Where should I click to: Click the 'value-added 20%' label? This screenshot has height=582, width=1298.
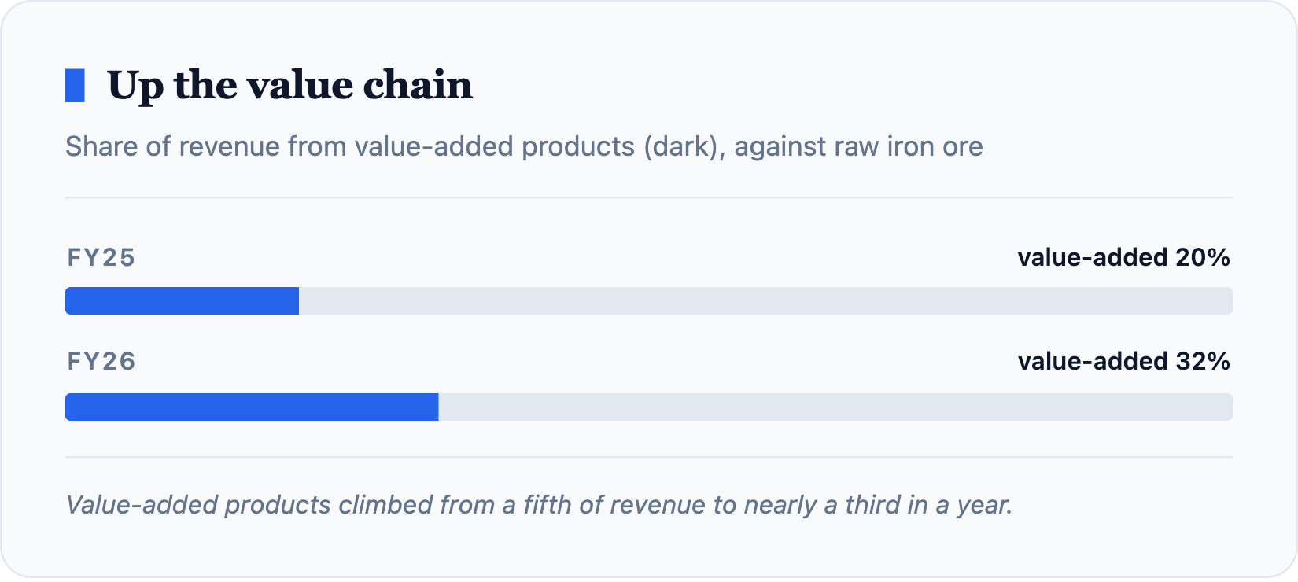pos(1123,257)
